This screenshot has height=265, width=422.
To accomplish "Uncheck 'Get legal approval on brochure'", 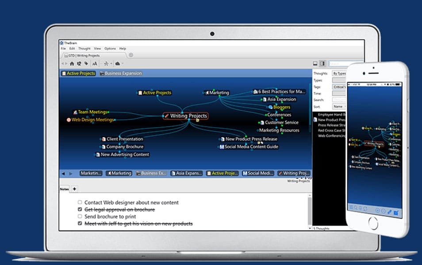I will tap(80, 209).
